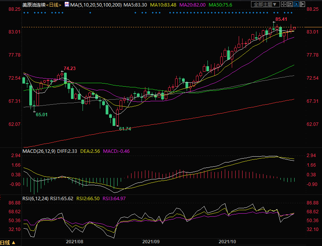Click the 美原油连续 instrument name
Image resolution: width=322 pixels, height=246 pixels.
click(x=34, y=5)
